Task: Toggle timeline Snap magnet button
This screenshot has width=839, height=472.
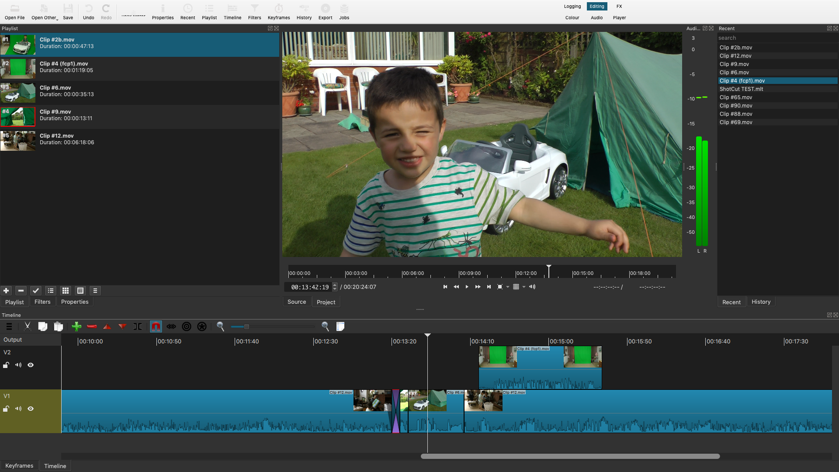Action: pyautogui.click(x=156, y=326)
